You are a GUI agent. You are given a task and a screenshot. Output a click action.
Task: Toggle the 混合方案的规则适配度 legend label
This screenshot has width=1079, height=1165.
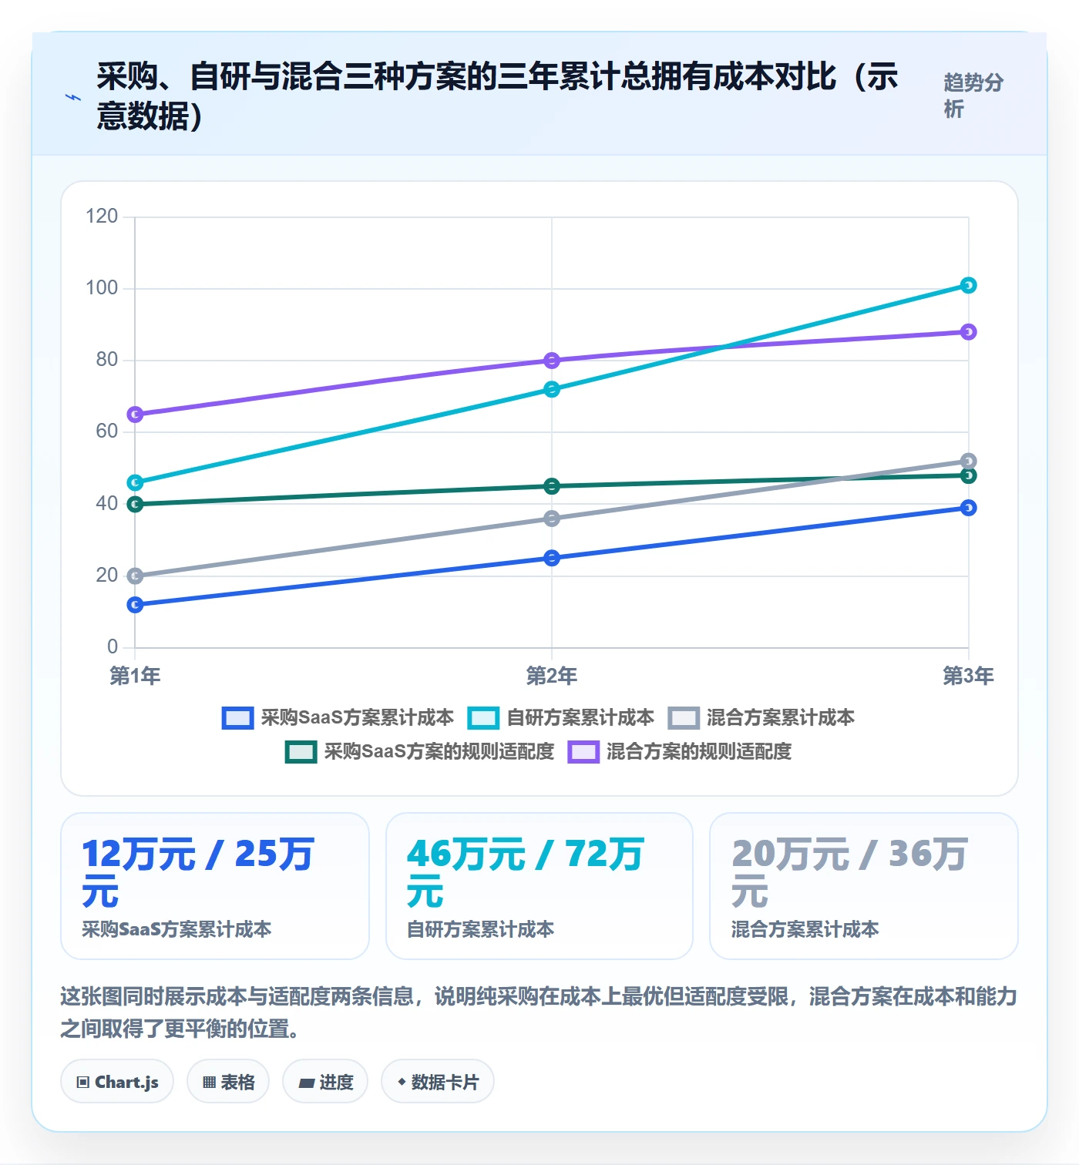(698, 752)
